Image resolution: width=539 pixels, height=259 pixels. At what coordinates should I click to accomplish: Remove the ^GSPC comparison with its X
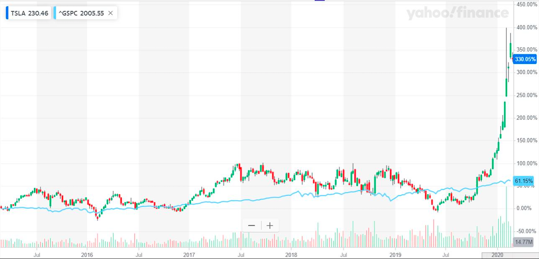(x=110, y=13)
